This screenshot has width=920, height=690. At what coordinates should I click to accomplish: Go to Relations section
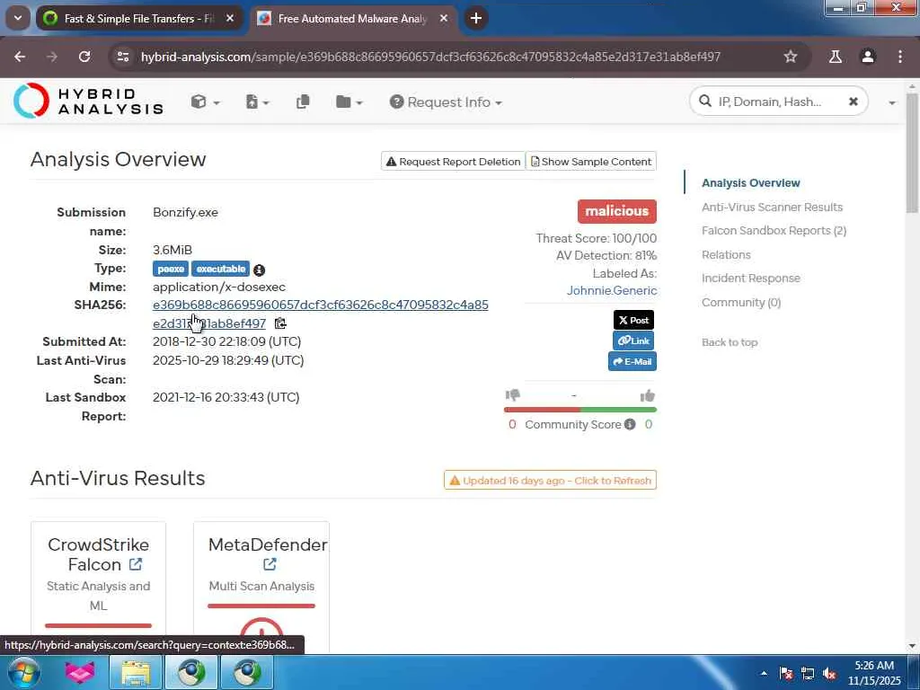(x=726, y=254)
